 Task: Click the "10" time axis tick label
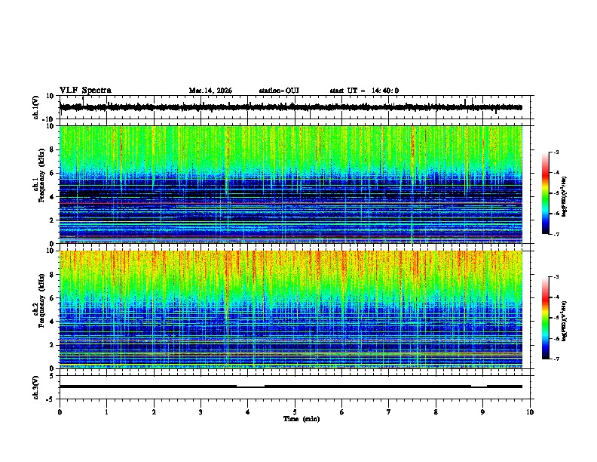pos(530,412)
